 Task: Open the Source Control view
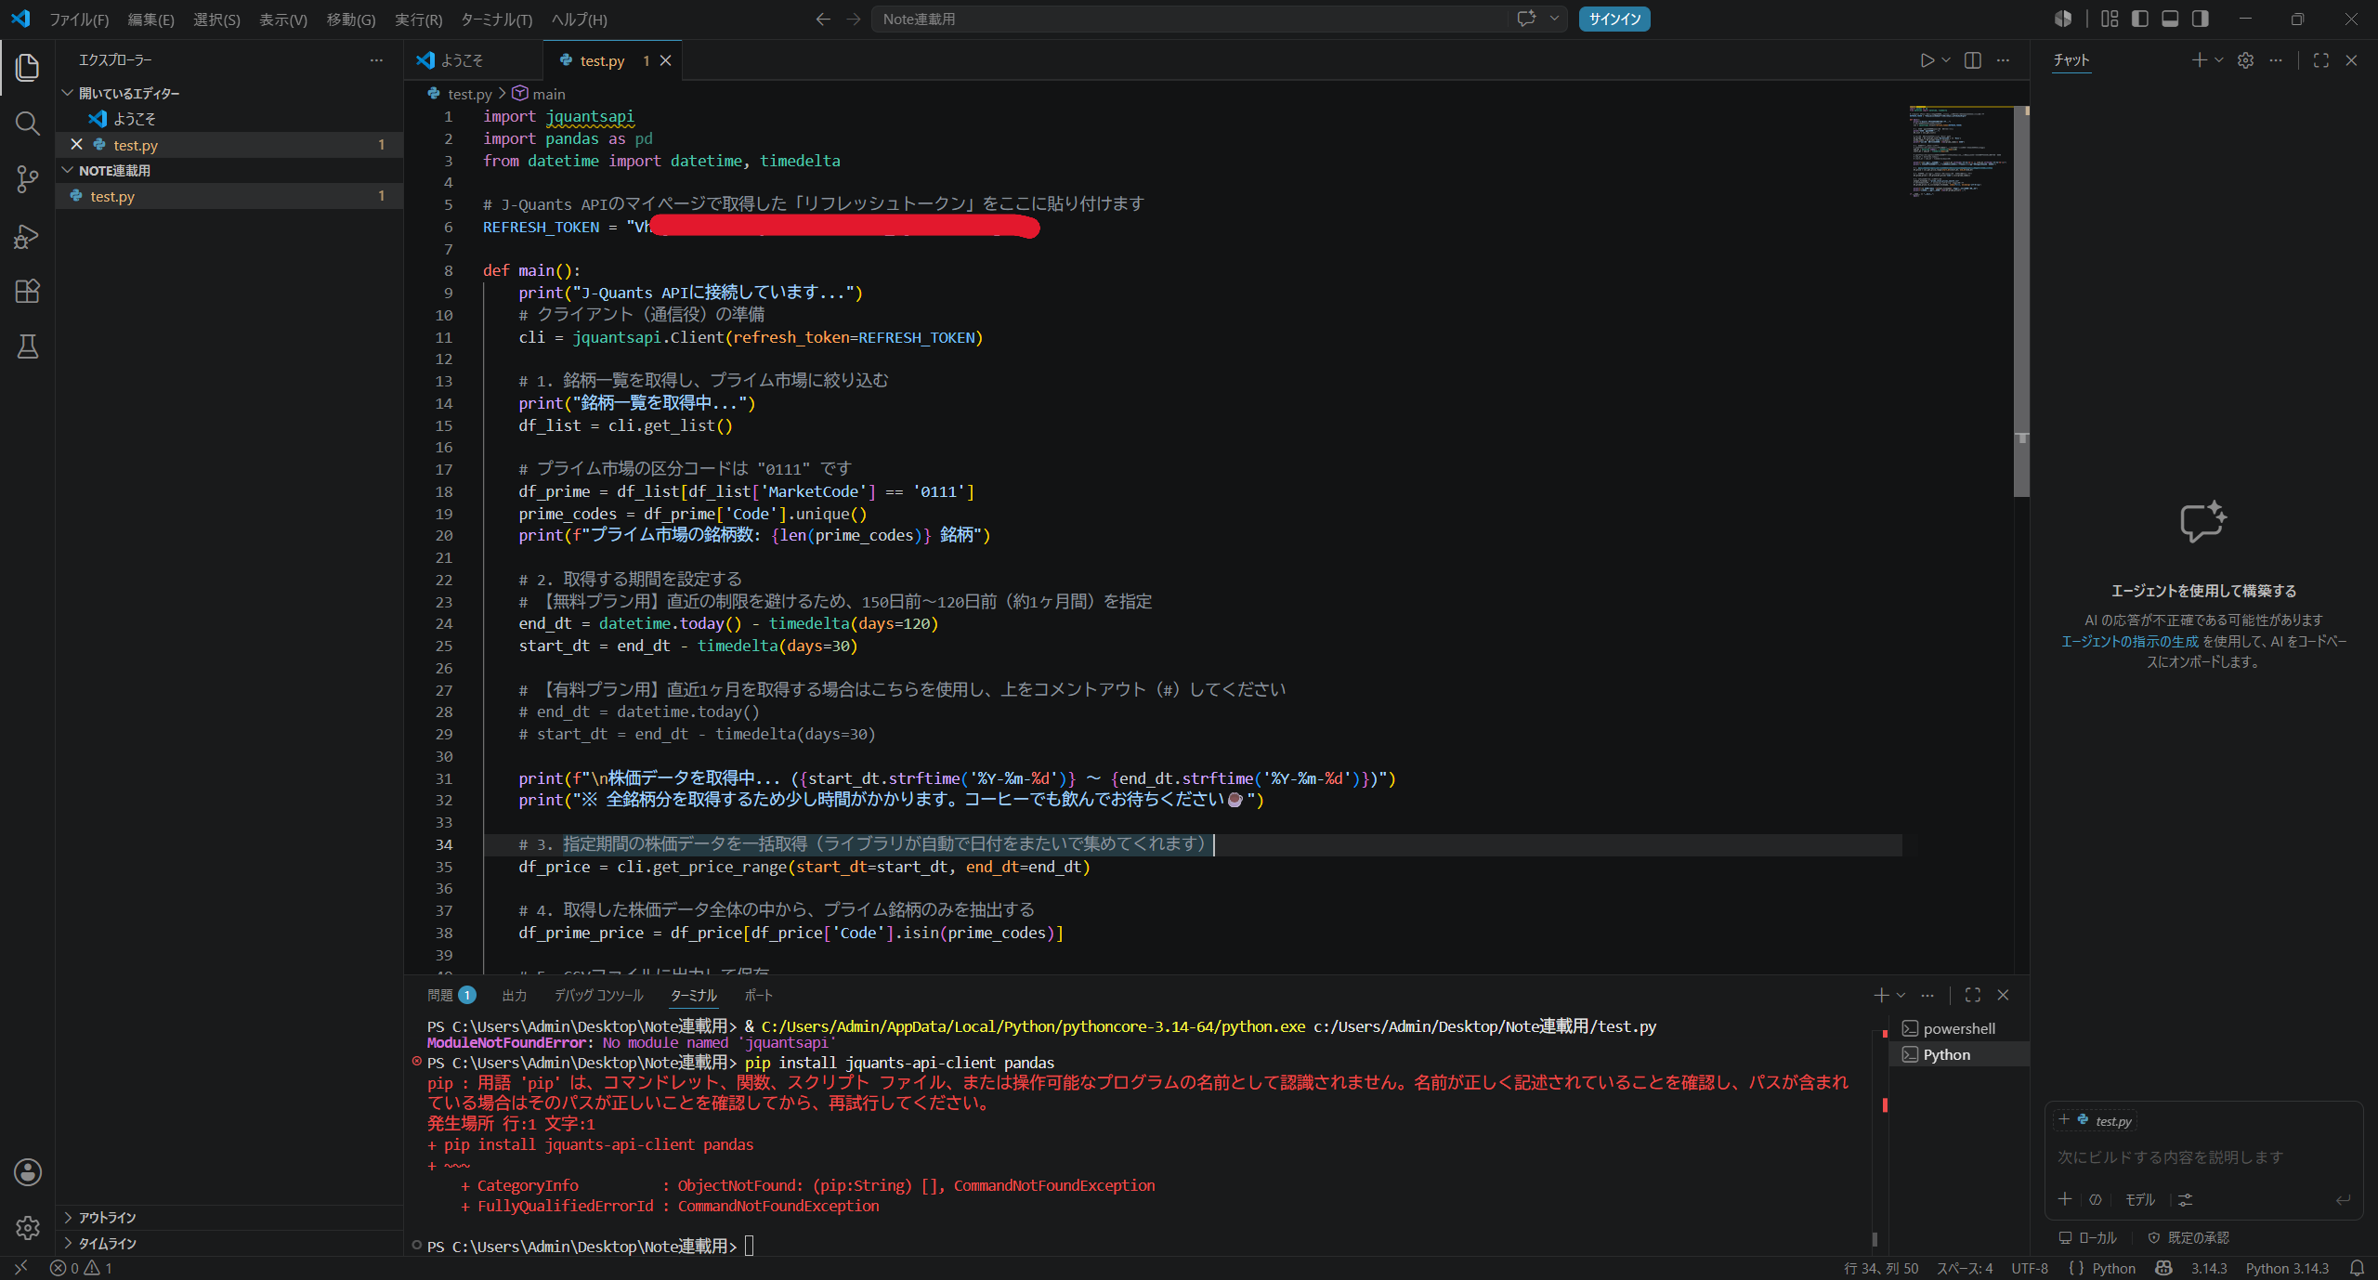[28, 179]
